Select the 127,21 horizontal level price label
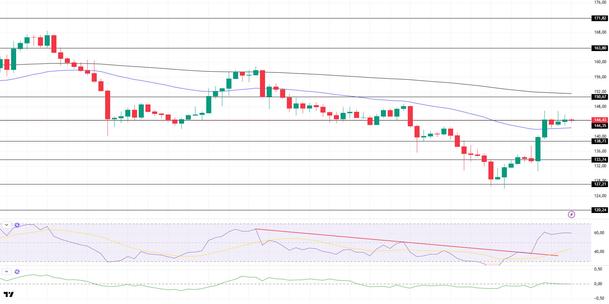 point(600,184)
